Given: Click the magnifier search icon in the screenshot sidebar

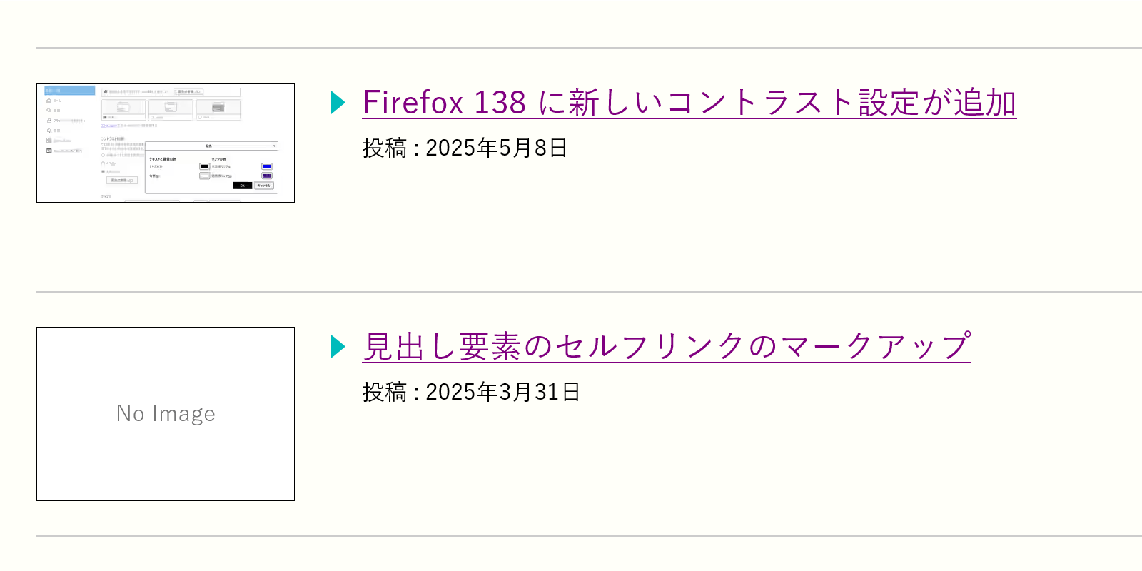Looking at the screenshot, I should [49, 111].
